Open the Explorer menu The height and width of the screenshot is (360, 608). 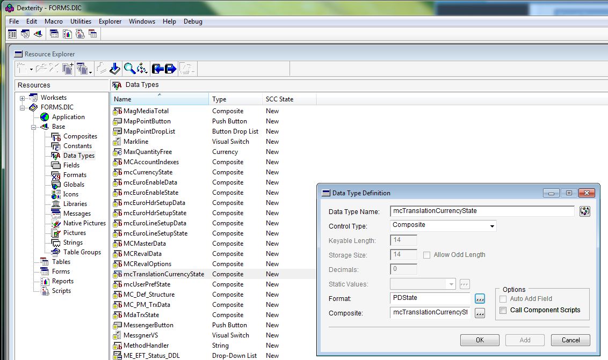(x=110, y=21)
